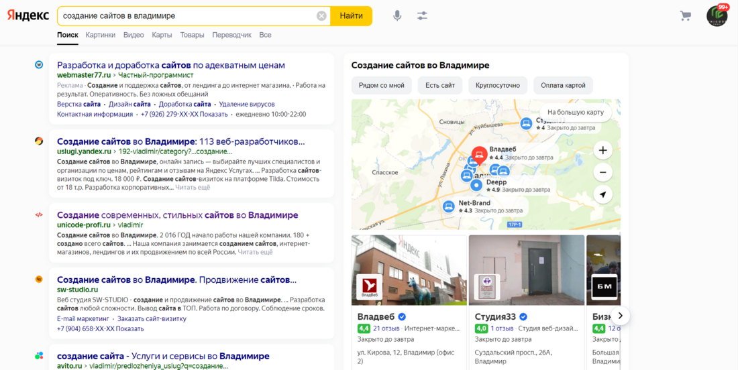The image size is (738, 370).
Task: Open the Доработка сайта sitelink
Action: [x=184, y=104]
